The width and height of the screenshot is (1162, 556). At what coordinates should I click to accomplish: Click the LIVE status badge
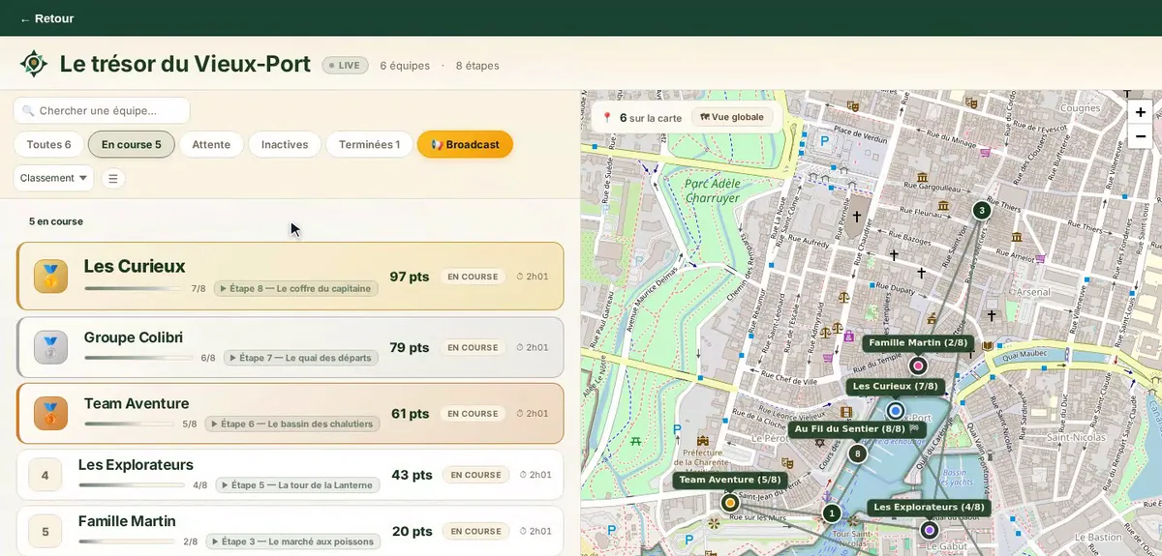(x=345, y=66)
